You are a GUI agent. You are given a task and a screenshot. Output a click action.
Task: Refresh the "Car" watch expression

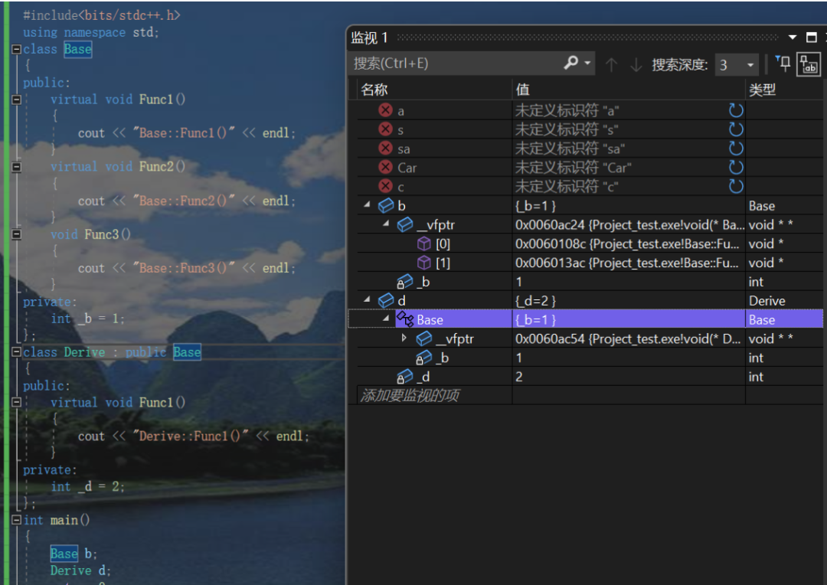(x=735, y=167)
